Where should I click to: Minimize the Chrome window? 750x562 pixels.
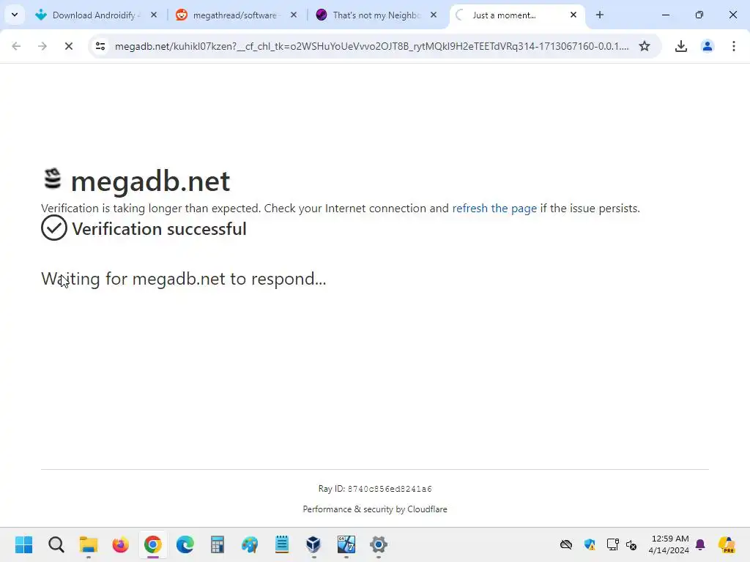[665, 15]
